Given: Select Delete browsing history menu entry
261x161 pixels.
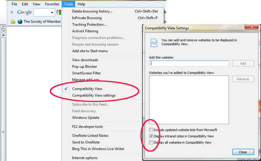Looking at the screenshot, I should pos(92,11).
